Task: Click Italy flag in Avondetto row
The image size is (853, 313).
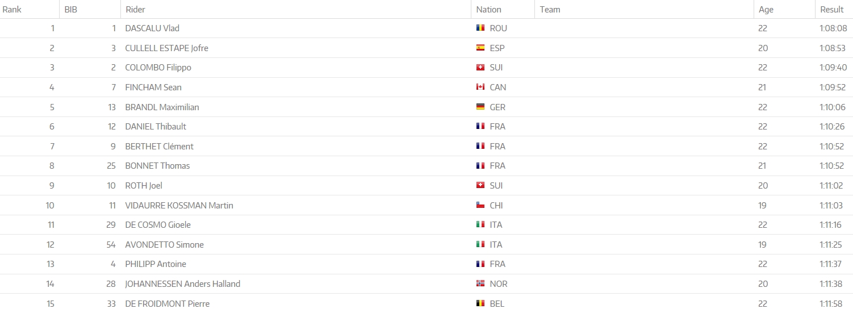Action: tap(480, 244)
